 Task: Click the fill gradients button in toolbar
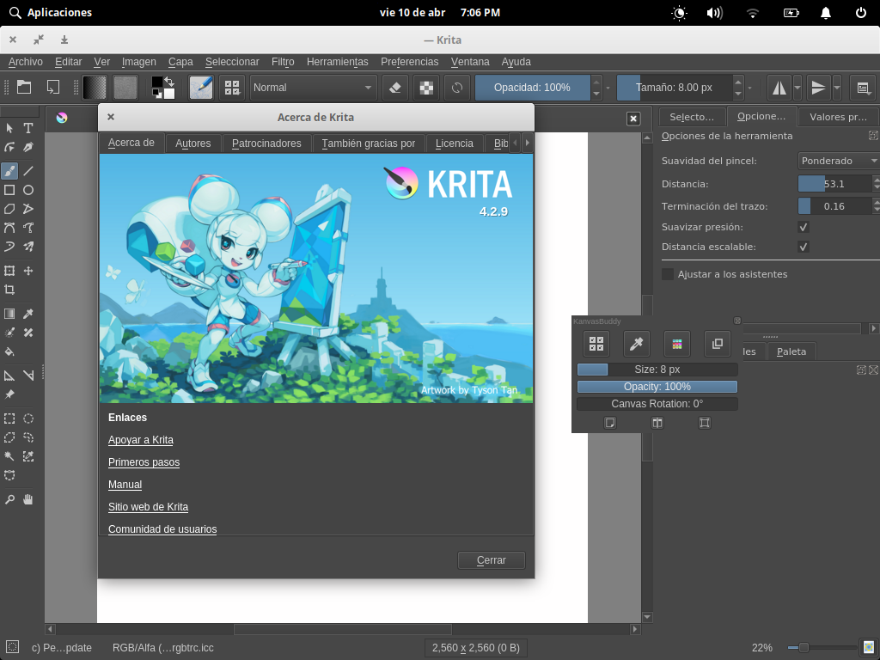click(95, 88)
